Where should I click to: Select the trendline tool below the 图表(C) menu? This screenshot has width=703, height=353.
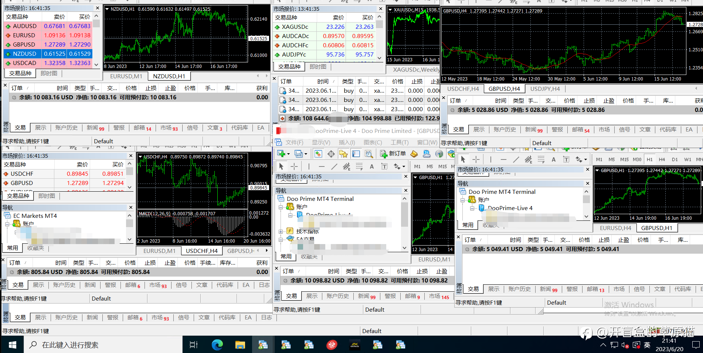(334, 167)
